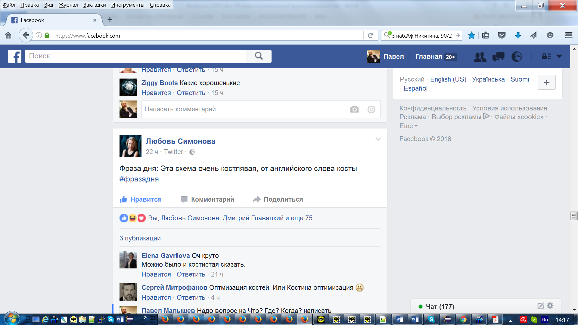Open the Справка menu

[x=160, y=5]
